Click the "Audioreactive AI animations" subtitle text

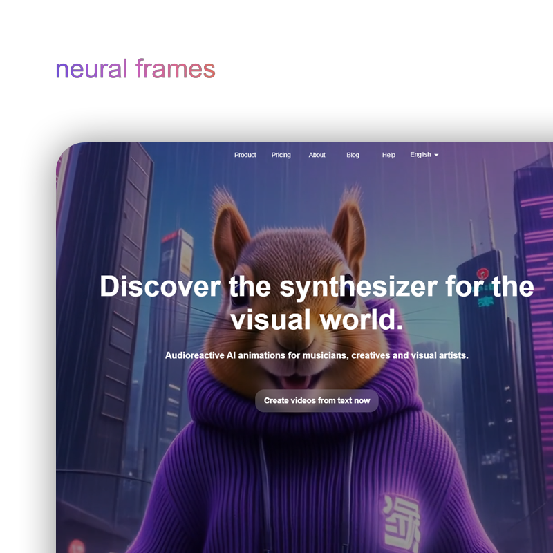317,355
